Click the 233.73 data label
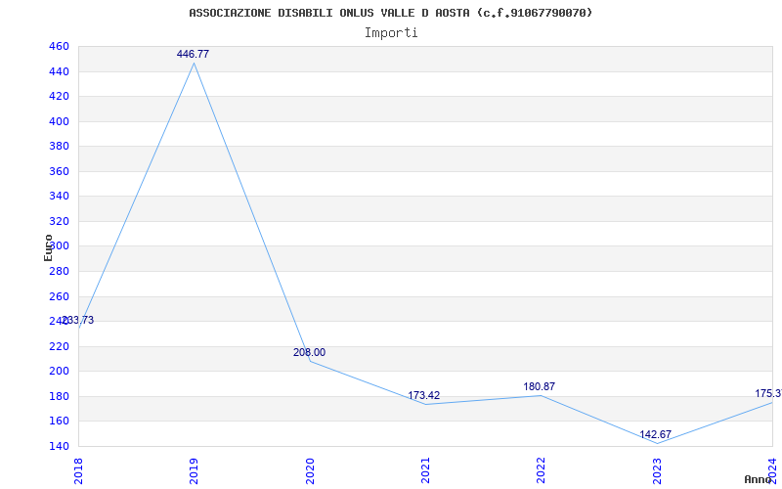This screenshot has width=782, height=489. coord(78,320)
